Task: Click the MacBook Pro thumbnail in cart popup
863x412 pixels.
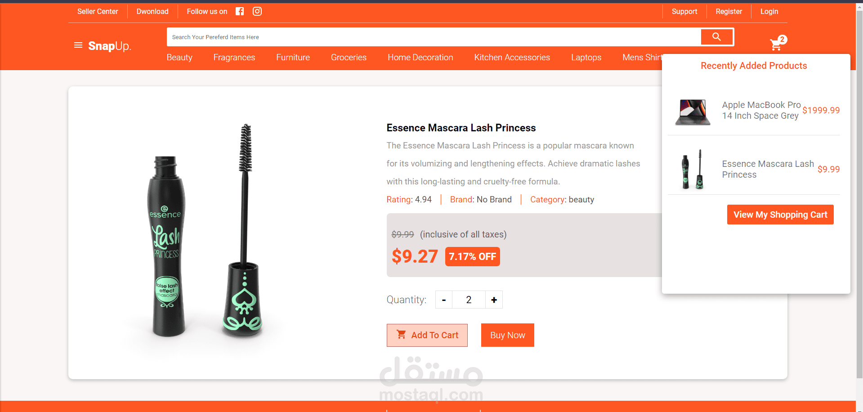Action: point(693,112)
